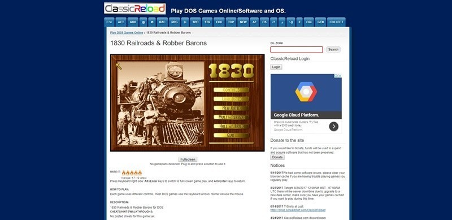
Task: Click the Login button
Action: tap(276, 67)
